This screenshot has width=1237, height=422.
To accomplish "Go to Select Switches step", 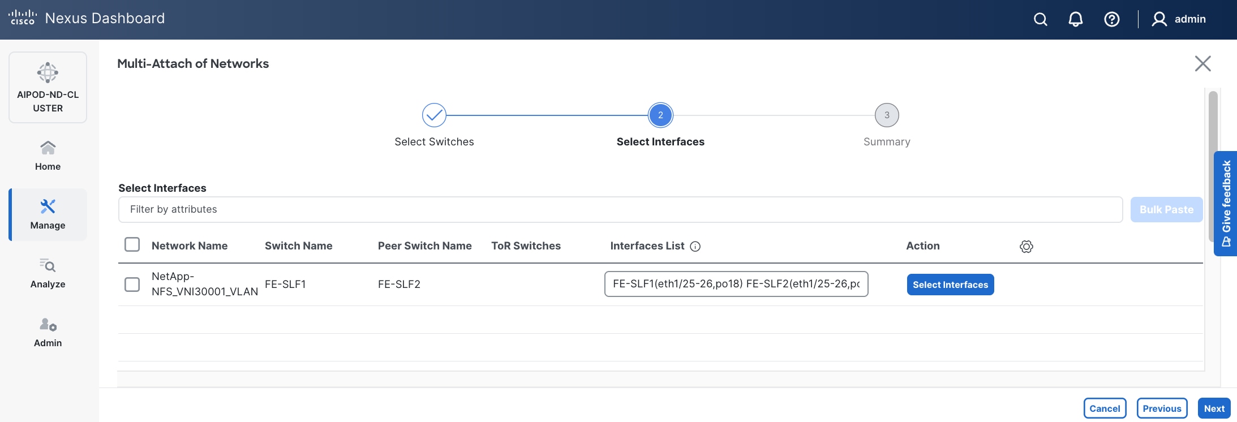I will click(434, 115).
